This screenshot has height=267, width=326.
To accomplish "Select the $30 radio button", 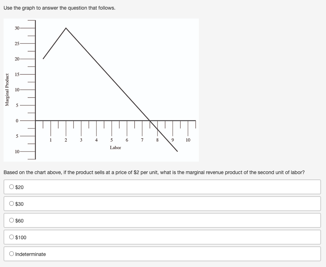I will [x=12, y=204].
